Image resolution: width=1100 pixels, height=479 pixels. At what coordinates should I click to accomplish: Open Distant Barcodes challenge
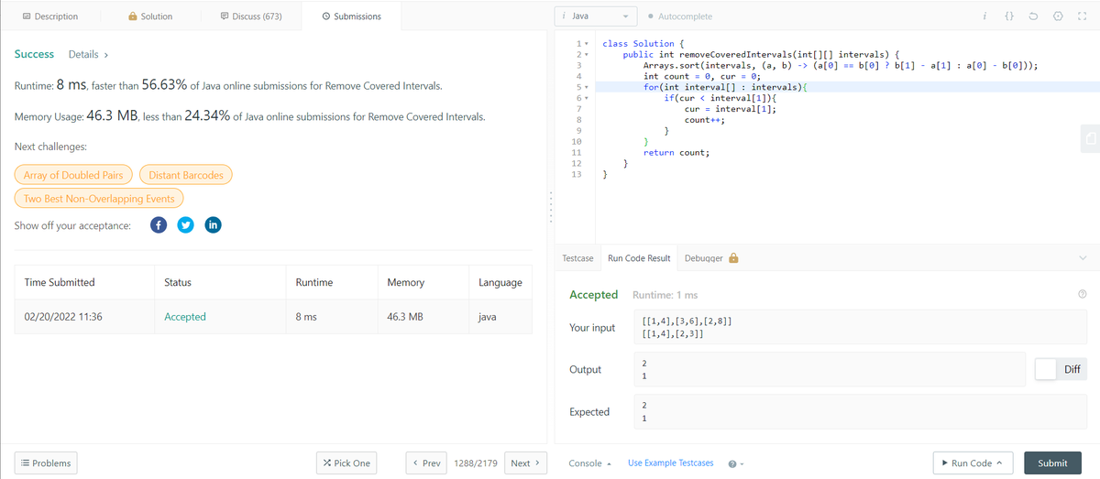pos(186,175)
